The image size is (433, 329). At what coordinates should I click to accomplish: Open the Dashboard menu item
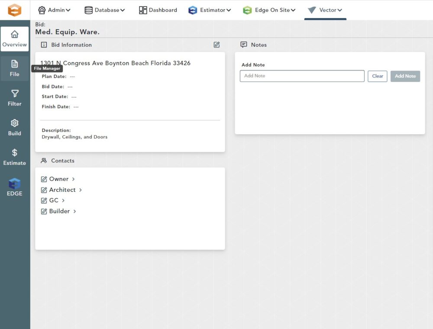tap(158, 10)
